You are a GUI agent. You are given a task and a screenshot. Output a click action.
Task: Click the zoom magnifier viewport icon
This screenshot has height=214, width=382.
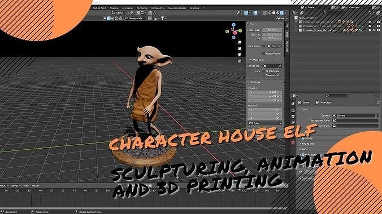coord(240,42)
